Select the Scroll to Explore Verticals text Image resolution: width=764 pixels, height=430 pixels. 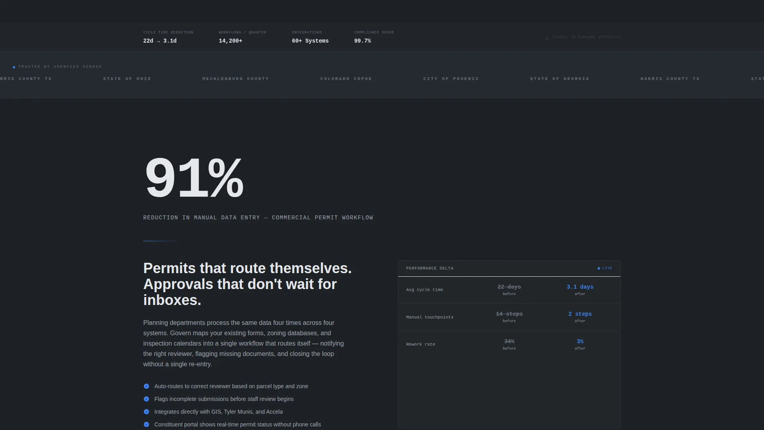(587, 37)
